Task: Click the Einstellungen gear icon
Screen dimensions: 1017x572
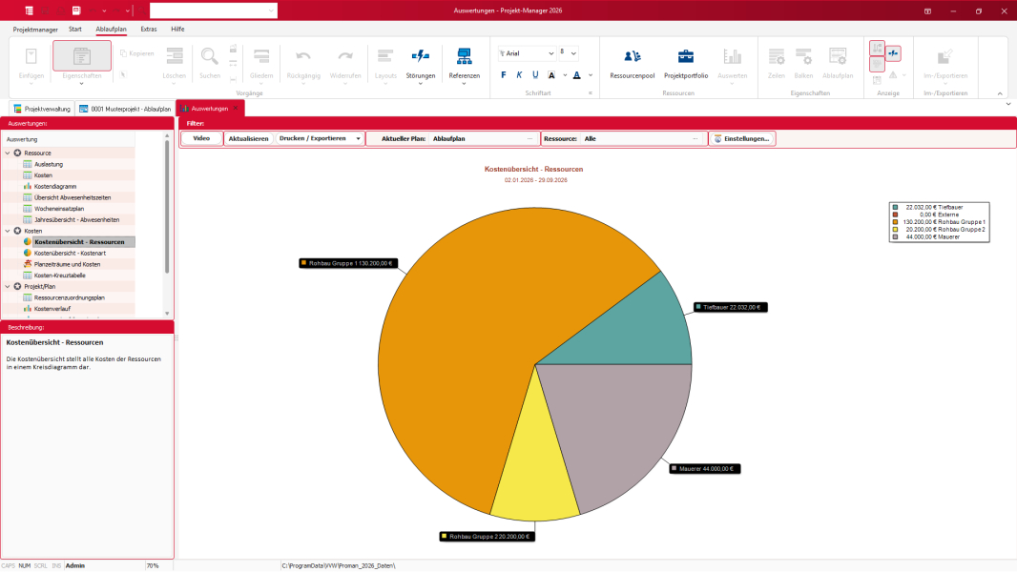Action: pyautogui.click(x=718, y=138)
